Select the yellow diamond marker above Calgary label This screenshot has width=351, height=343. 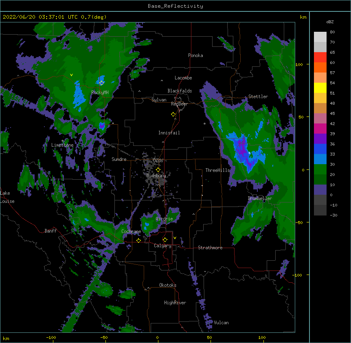pyautogui.click(x=165, y=240)
